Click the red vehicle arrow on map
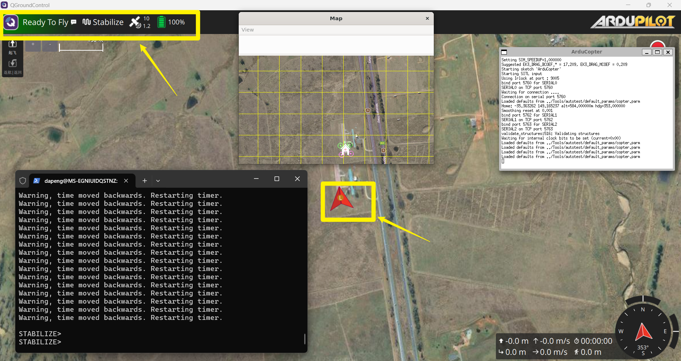The image size is (681, 361). pyautogui.click(x=341, y=200)
